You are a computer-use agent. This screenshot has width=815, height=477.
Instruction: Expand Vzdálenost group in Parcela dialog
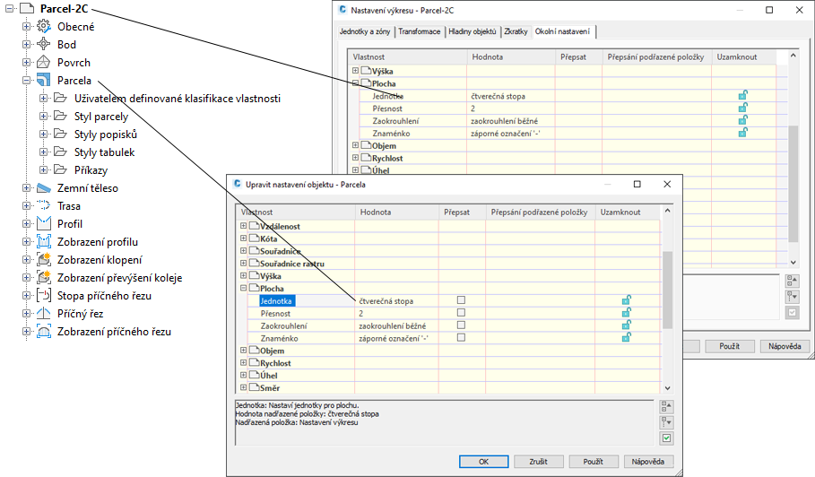(x=243, y=226)
